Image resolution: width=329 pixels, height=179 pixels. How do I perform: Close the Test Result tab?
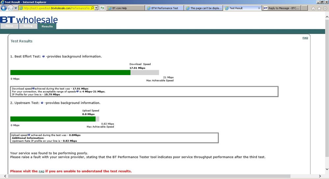[x=259, y=8]
